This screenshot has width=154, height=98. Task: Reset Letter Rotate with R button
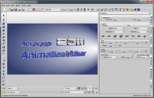point(146,51)
